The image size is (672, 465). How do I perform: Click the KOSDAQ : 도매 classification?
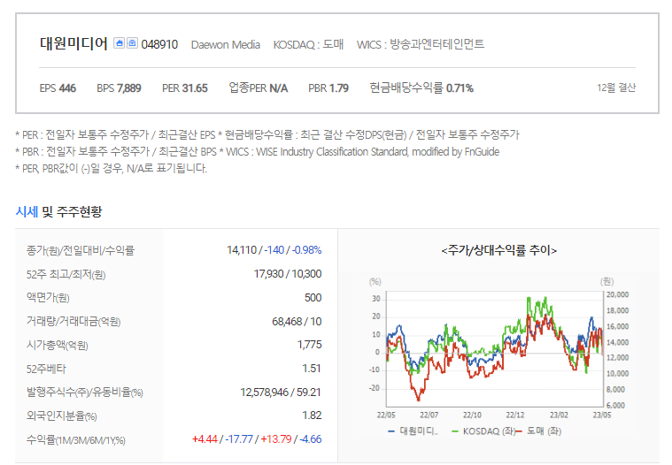308,44
